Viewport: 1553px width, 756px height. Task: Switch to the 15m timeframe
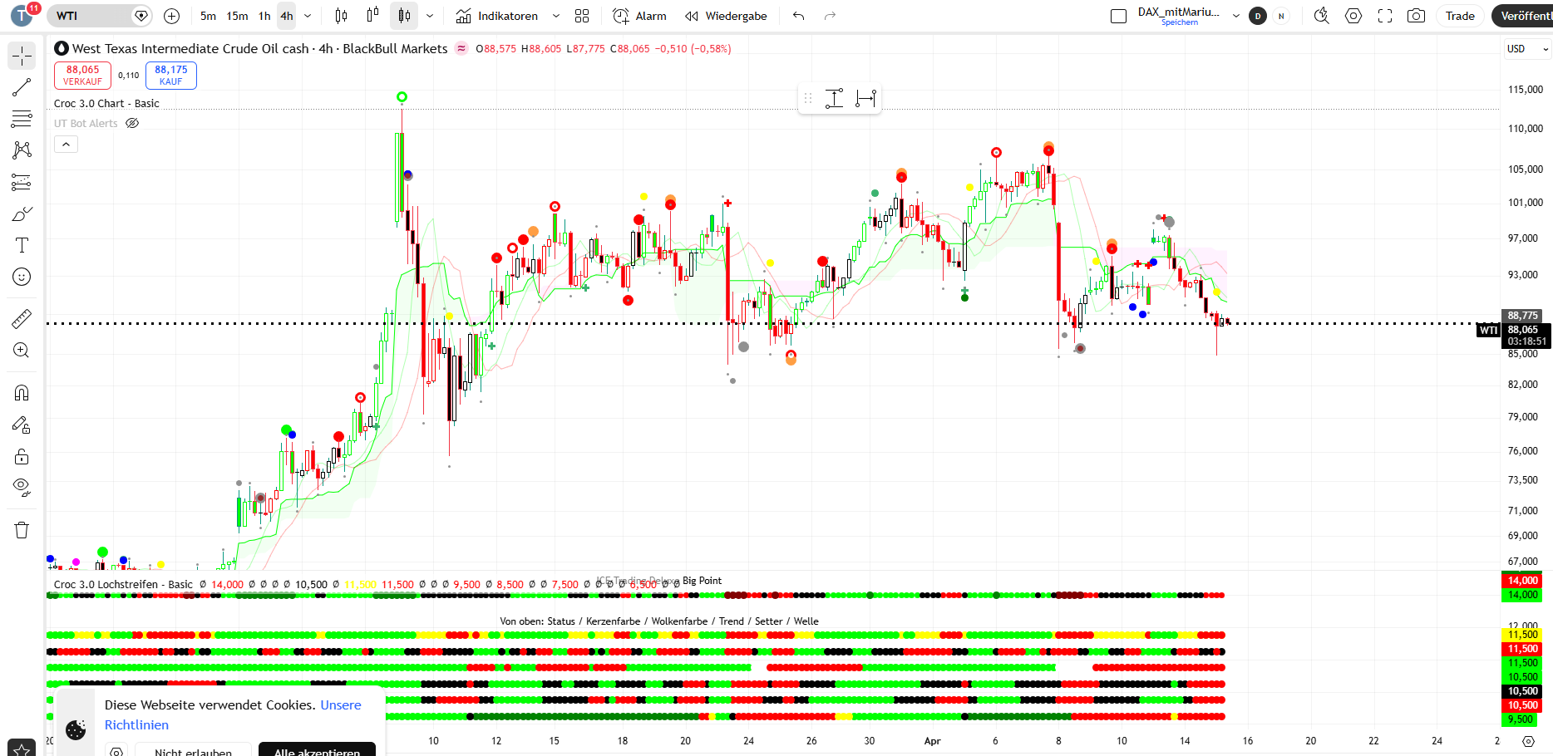point(237,16)
